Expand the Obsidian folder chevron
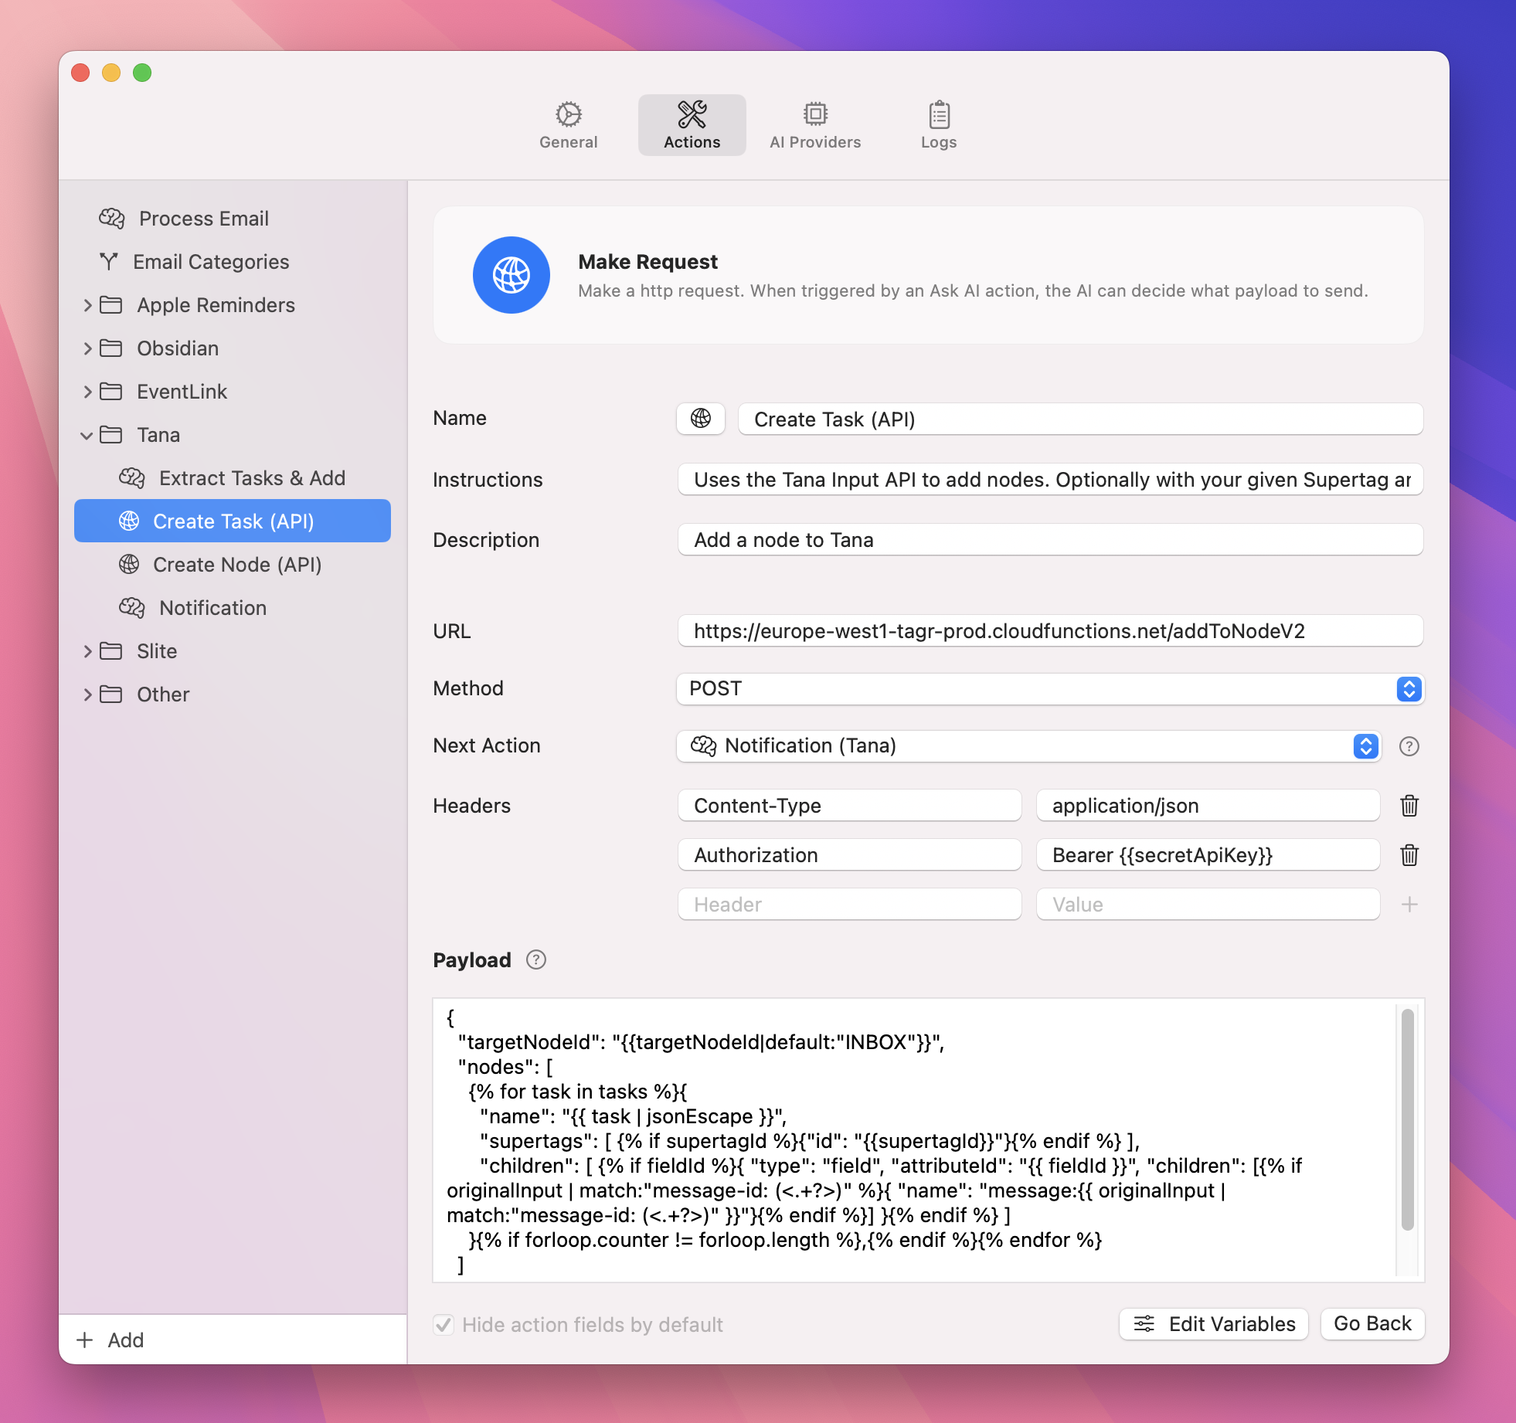The image size is (1516, 1423). (87, 348)
